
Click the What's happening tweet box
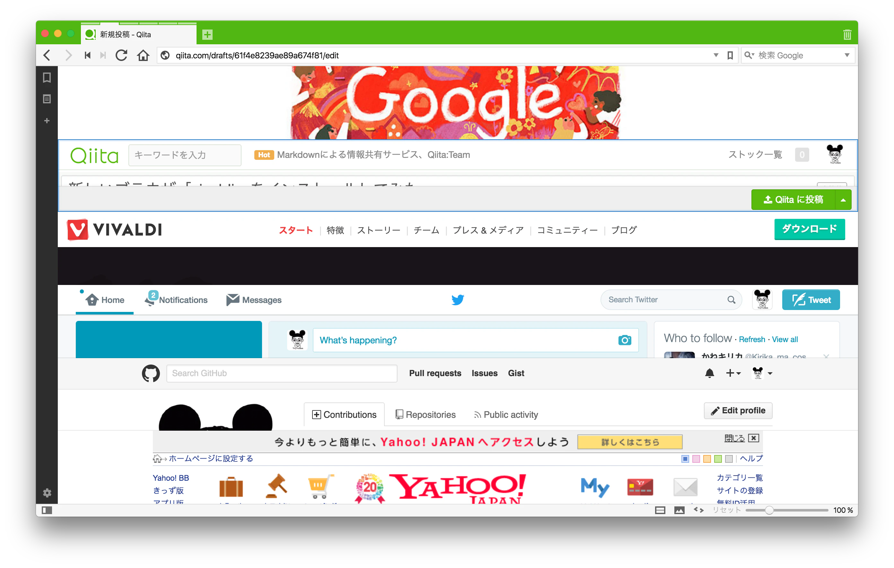476,340
